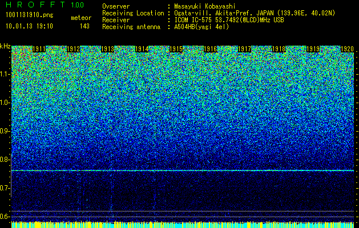Click the HROFFT title text
Image resolution: width=359 pixels, height=228 pixels.
[x=35, y=5]
